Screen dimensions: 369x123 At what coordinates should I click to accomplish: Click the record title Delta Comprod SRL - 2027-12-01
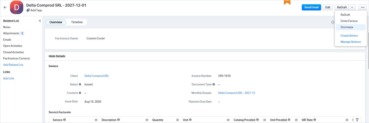pos(56,5)
